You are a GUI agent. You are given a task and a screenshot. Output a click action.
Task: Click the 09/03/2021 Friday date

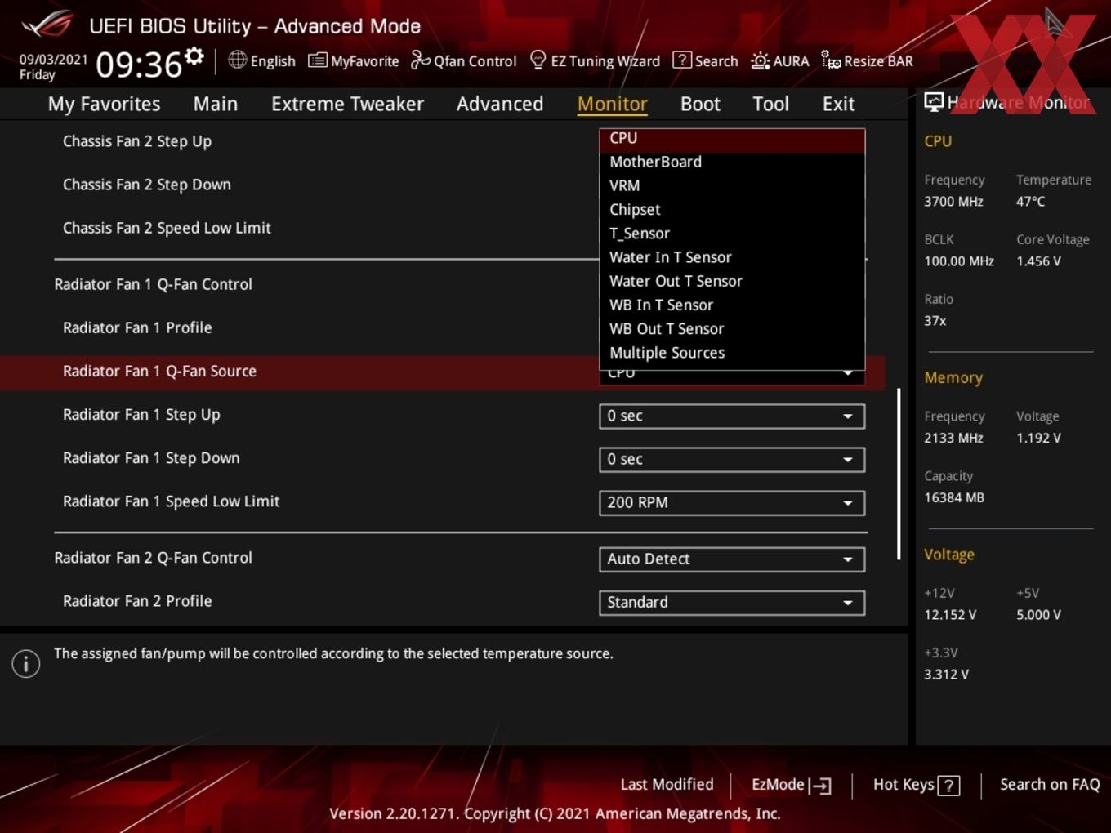[53, 67]
